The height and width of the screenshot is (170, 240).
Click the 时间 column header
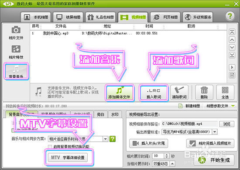point(149,26)
